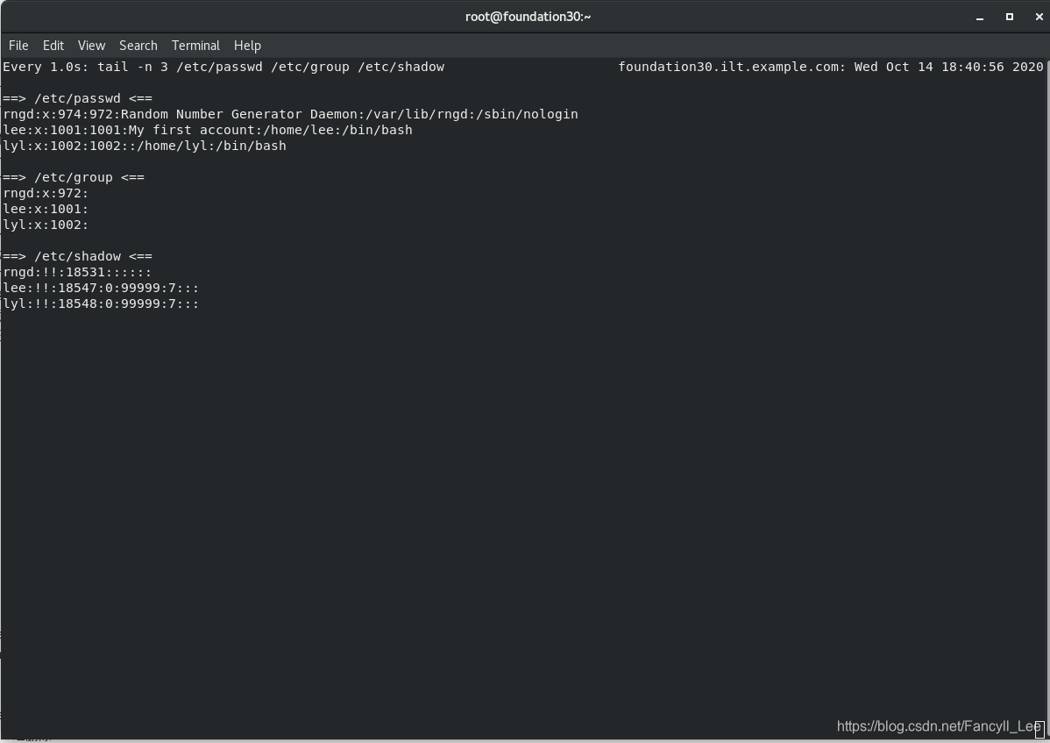Close the terminal window
Viewport: 1050px width, 743px height.
tap(1039, 17)
